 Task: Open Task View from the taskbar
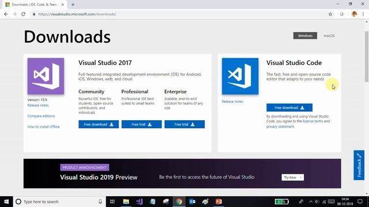pyautogui.click(x=112, y=202)
